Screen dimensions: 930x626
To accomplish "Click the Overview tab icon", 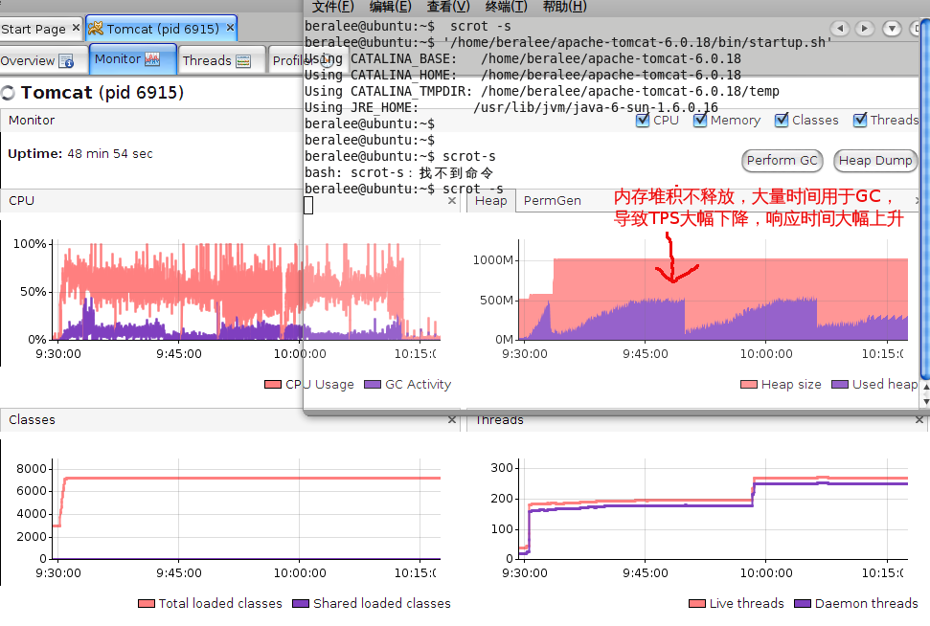I will (x=66, y=61).
